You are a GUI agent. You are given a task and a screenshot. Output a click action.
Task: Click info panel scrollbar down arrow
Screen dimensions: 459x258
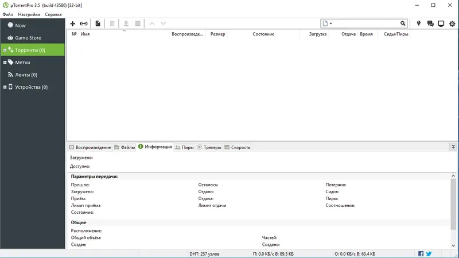click(x=453, y=246)
